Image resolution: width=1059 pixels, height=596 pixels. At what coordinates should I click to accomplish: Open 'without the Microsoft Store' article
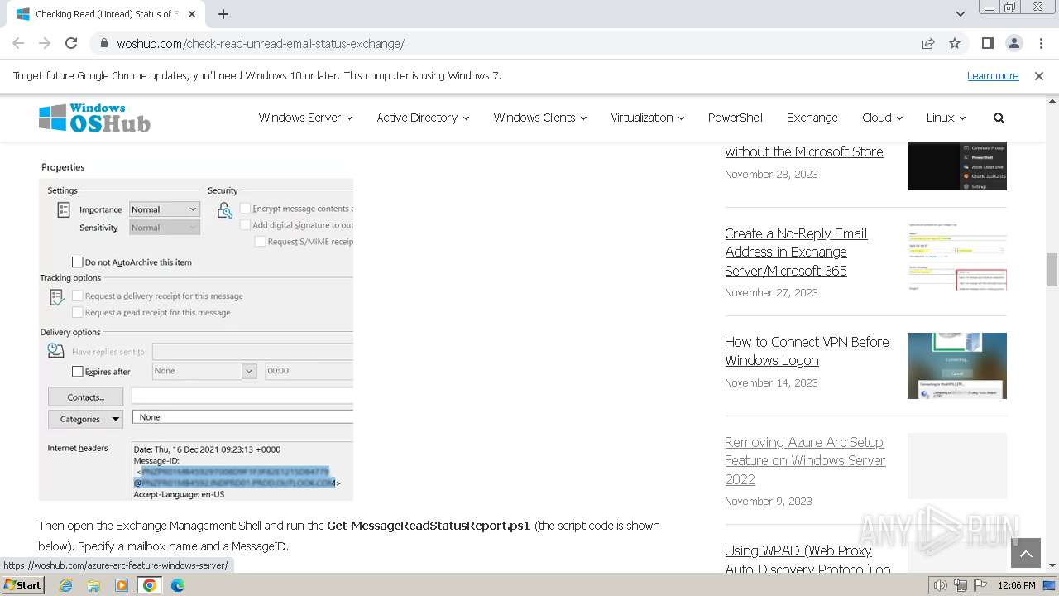coord(803,151)
